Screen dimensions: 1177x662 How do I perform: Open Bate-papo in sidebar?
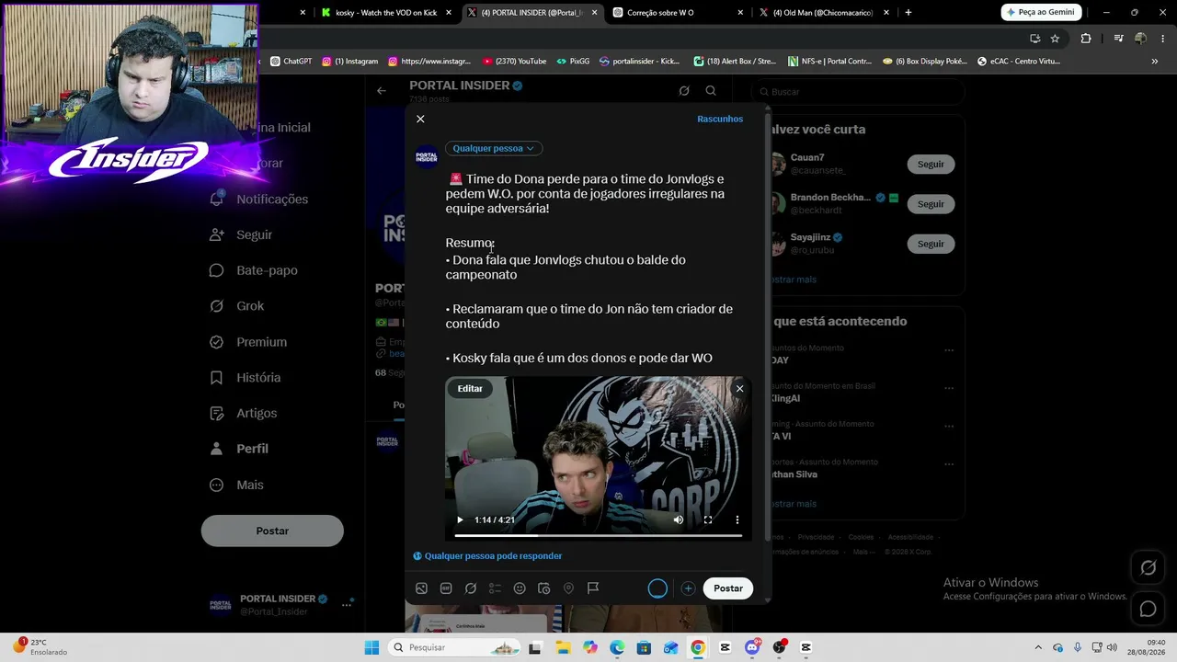pyautogui.click(x=254, y=270)
